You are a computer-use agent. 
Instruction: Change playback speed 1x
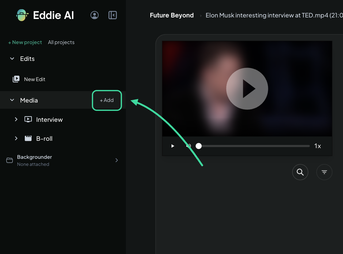[x=317, y=146]
